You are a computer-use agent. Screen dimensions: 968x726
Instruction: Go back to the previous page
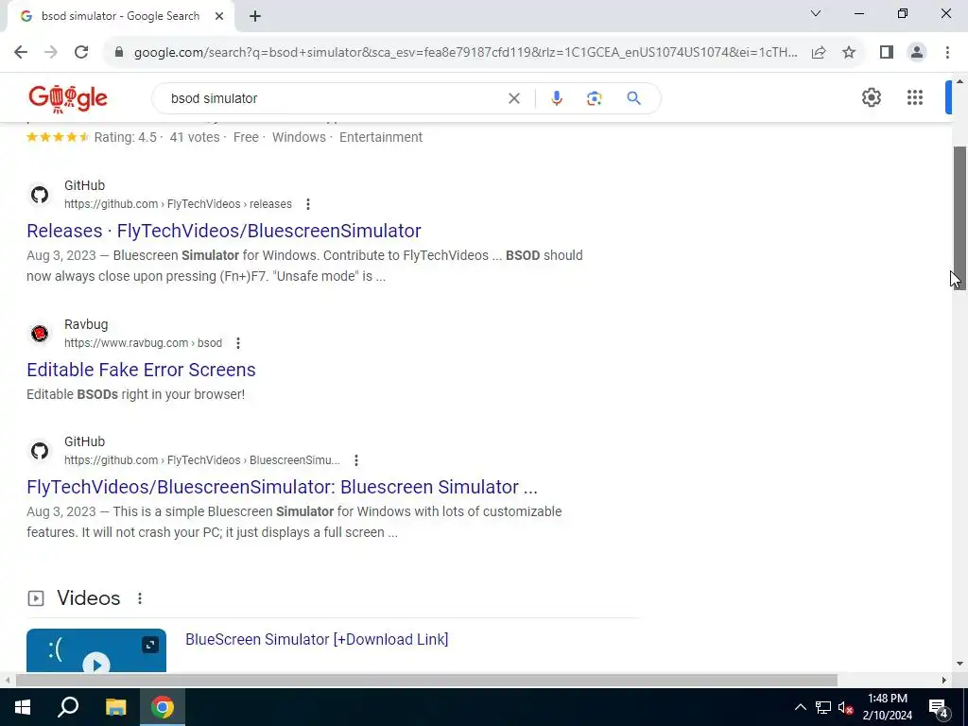[x=21, y=52]
